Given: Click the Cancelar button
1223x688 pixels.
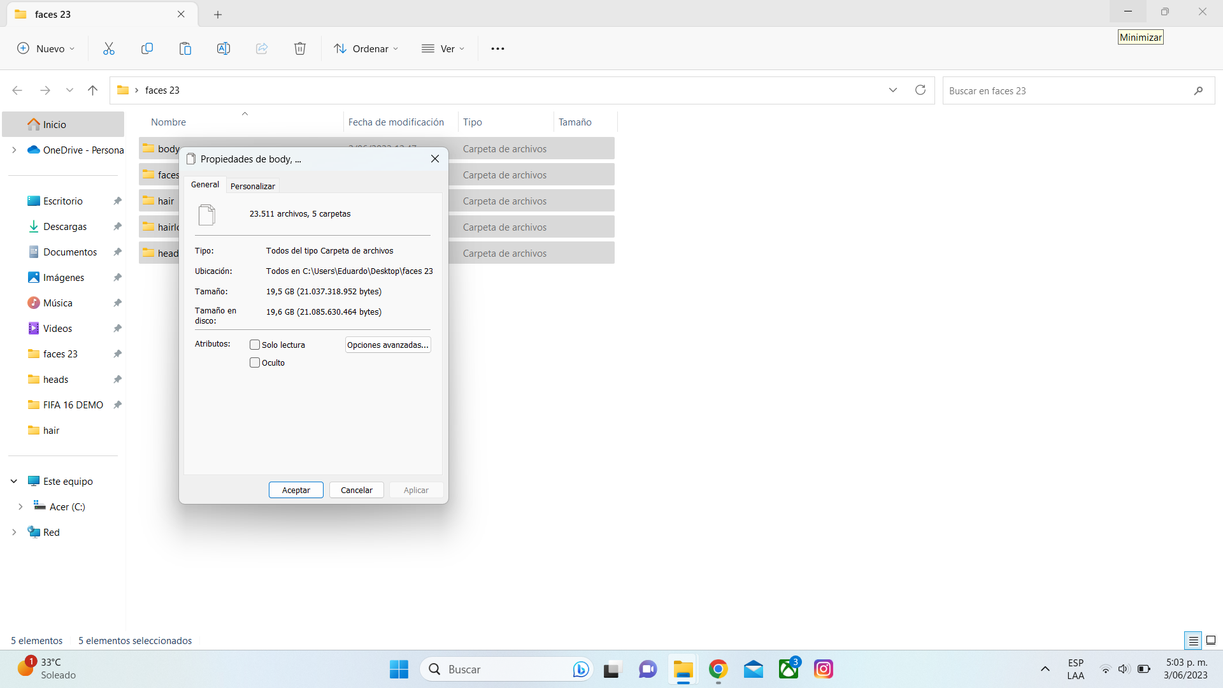Looking at the screenshot, I should point(357,490).
